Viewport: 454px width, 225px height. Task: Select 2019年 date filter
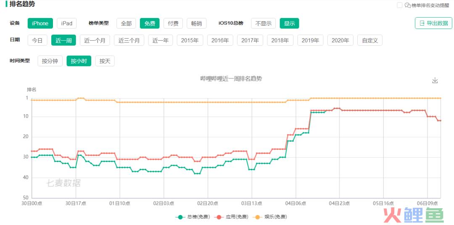(310, 40)
